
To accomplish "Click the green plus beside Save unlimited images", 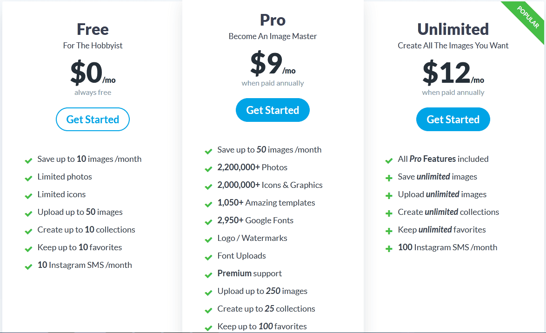I will click(x=389, y=177).
